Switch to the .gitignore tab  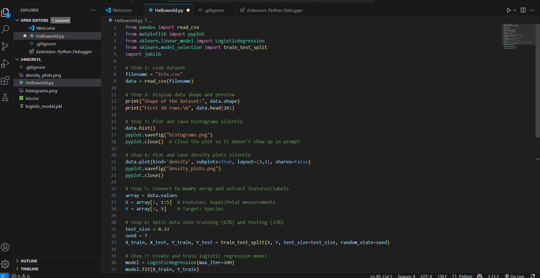pos(214,10)
